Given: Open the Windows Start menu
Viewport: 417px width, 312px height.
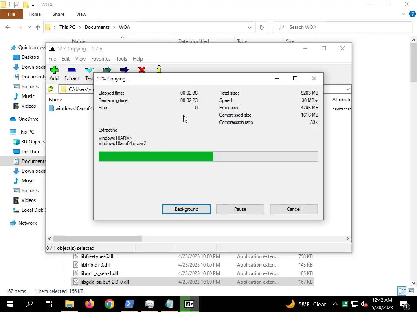Looking at the screenshot, I should pyautogui.click(x=10, y=304).
